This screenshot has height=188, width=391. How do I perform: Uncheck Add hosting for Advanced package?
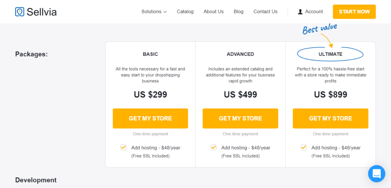[x=213, y=147]
